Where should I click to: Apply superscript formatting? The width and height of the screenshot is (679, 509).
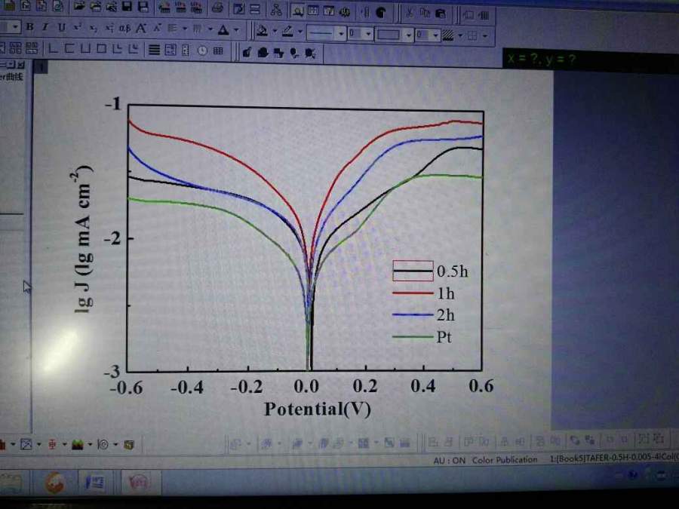pyautogui.click(x=78, y=28)
